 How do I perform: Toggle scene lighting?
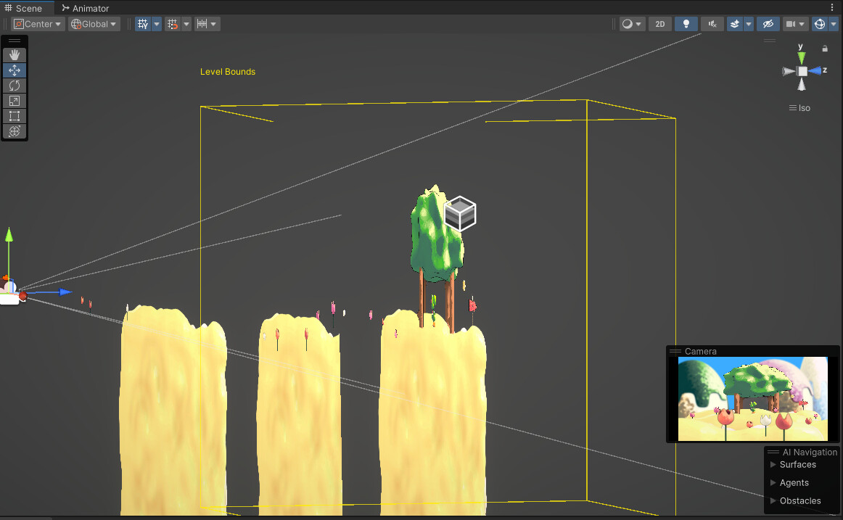pos(686,23)
